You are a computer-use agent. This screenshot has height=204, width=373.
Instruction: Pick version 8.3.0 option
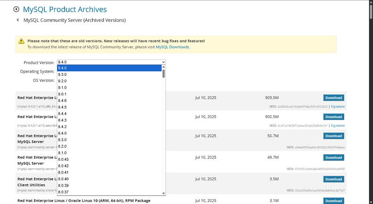pyautogui.click(x=109, y=140)
